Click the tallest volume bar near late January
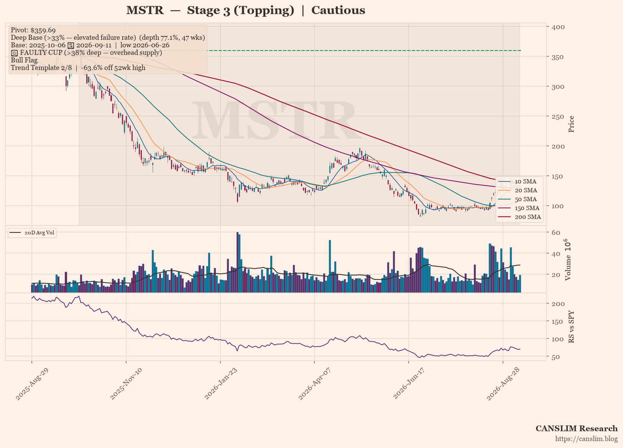This screenshot has height=448, width=623. pyautogui.click(x=237, y=262)
